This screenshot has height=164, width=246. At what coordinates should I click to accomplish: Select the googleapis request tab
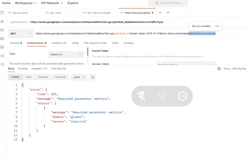pyautogui.click(x=137, y=13)
